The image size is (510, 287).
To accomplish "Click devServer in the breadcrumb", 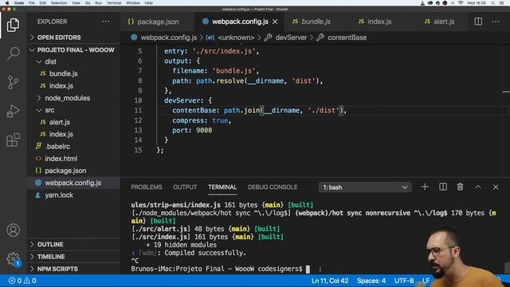I will (x=291, y=37).
